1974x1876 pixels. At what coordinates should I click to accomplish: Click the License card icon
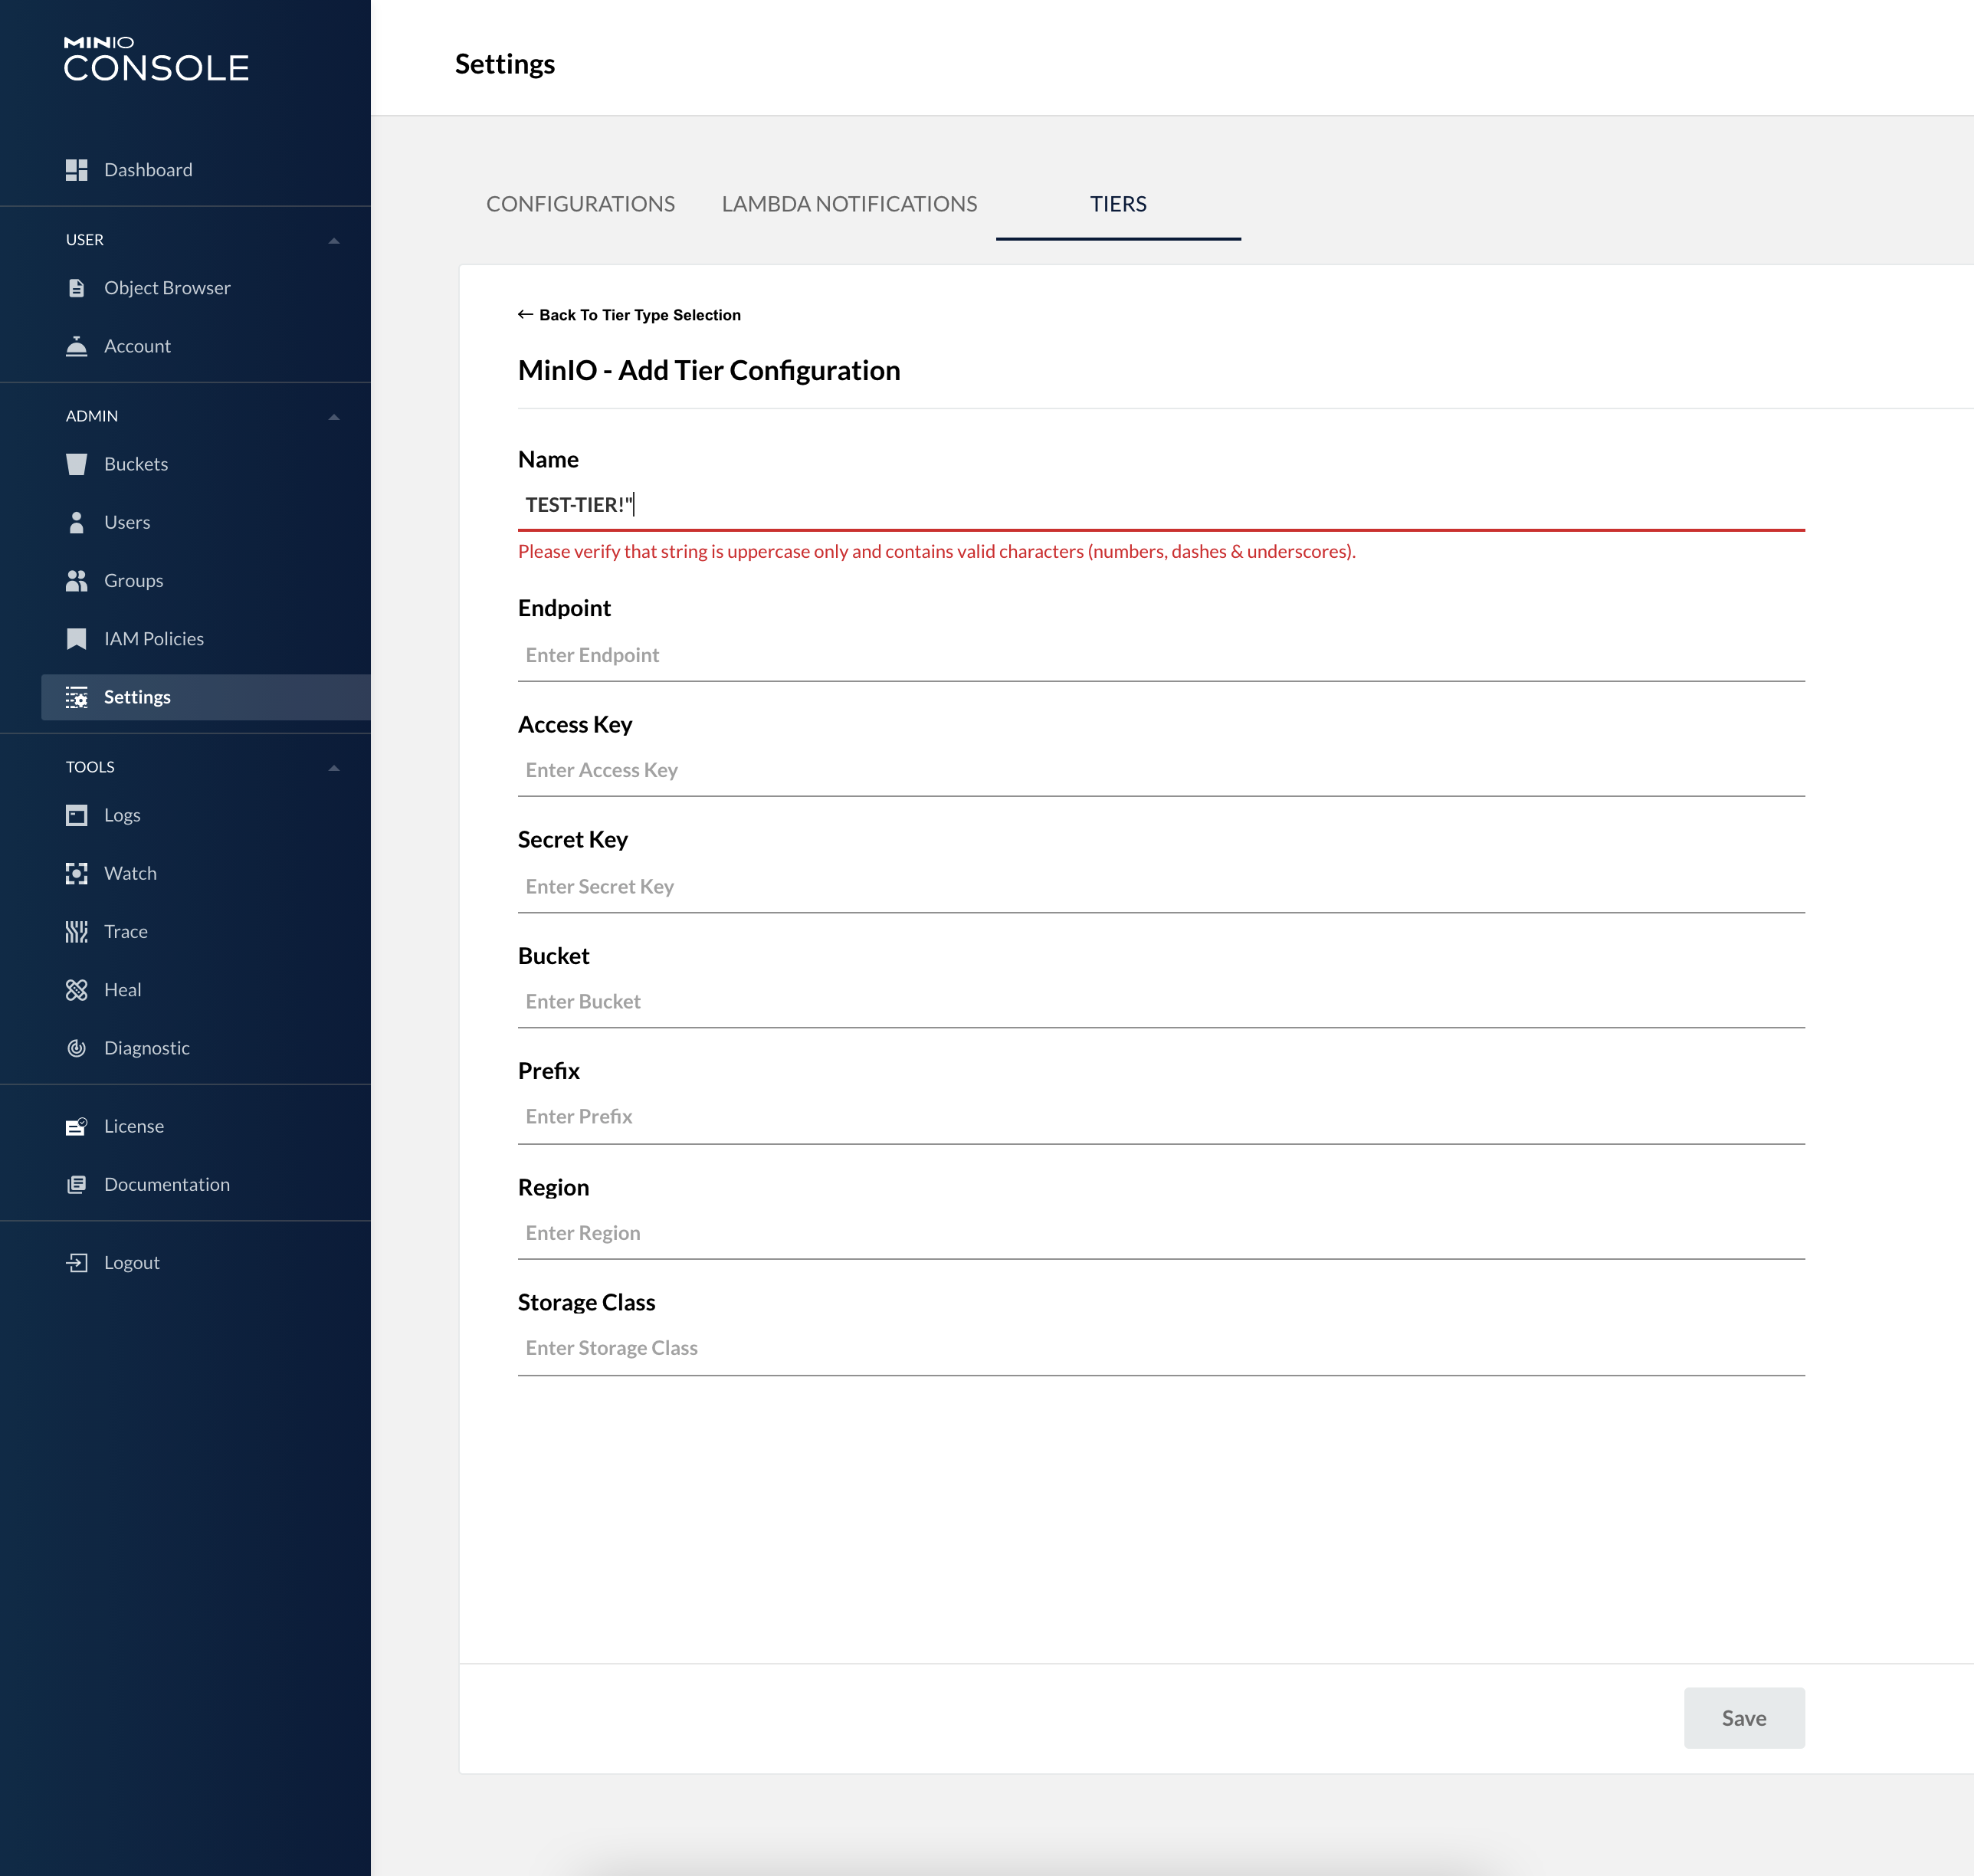point(77,1126)
